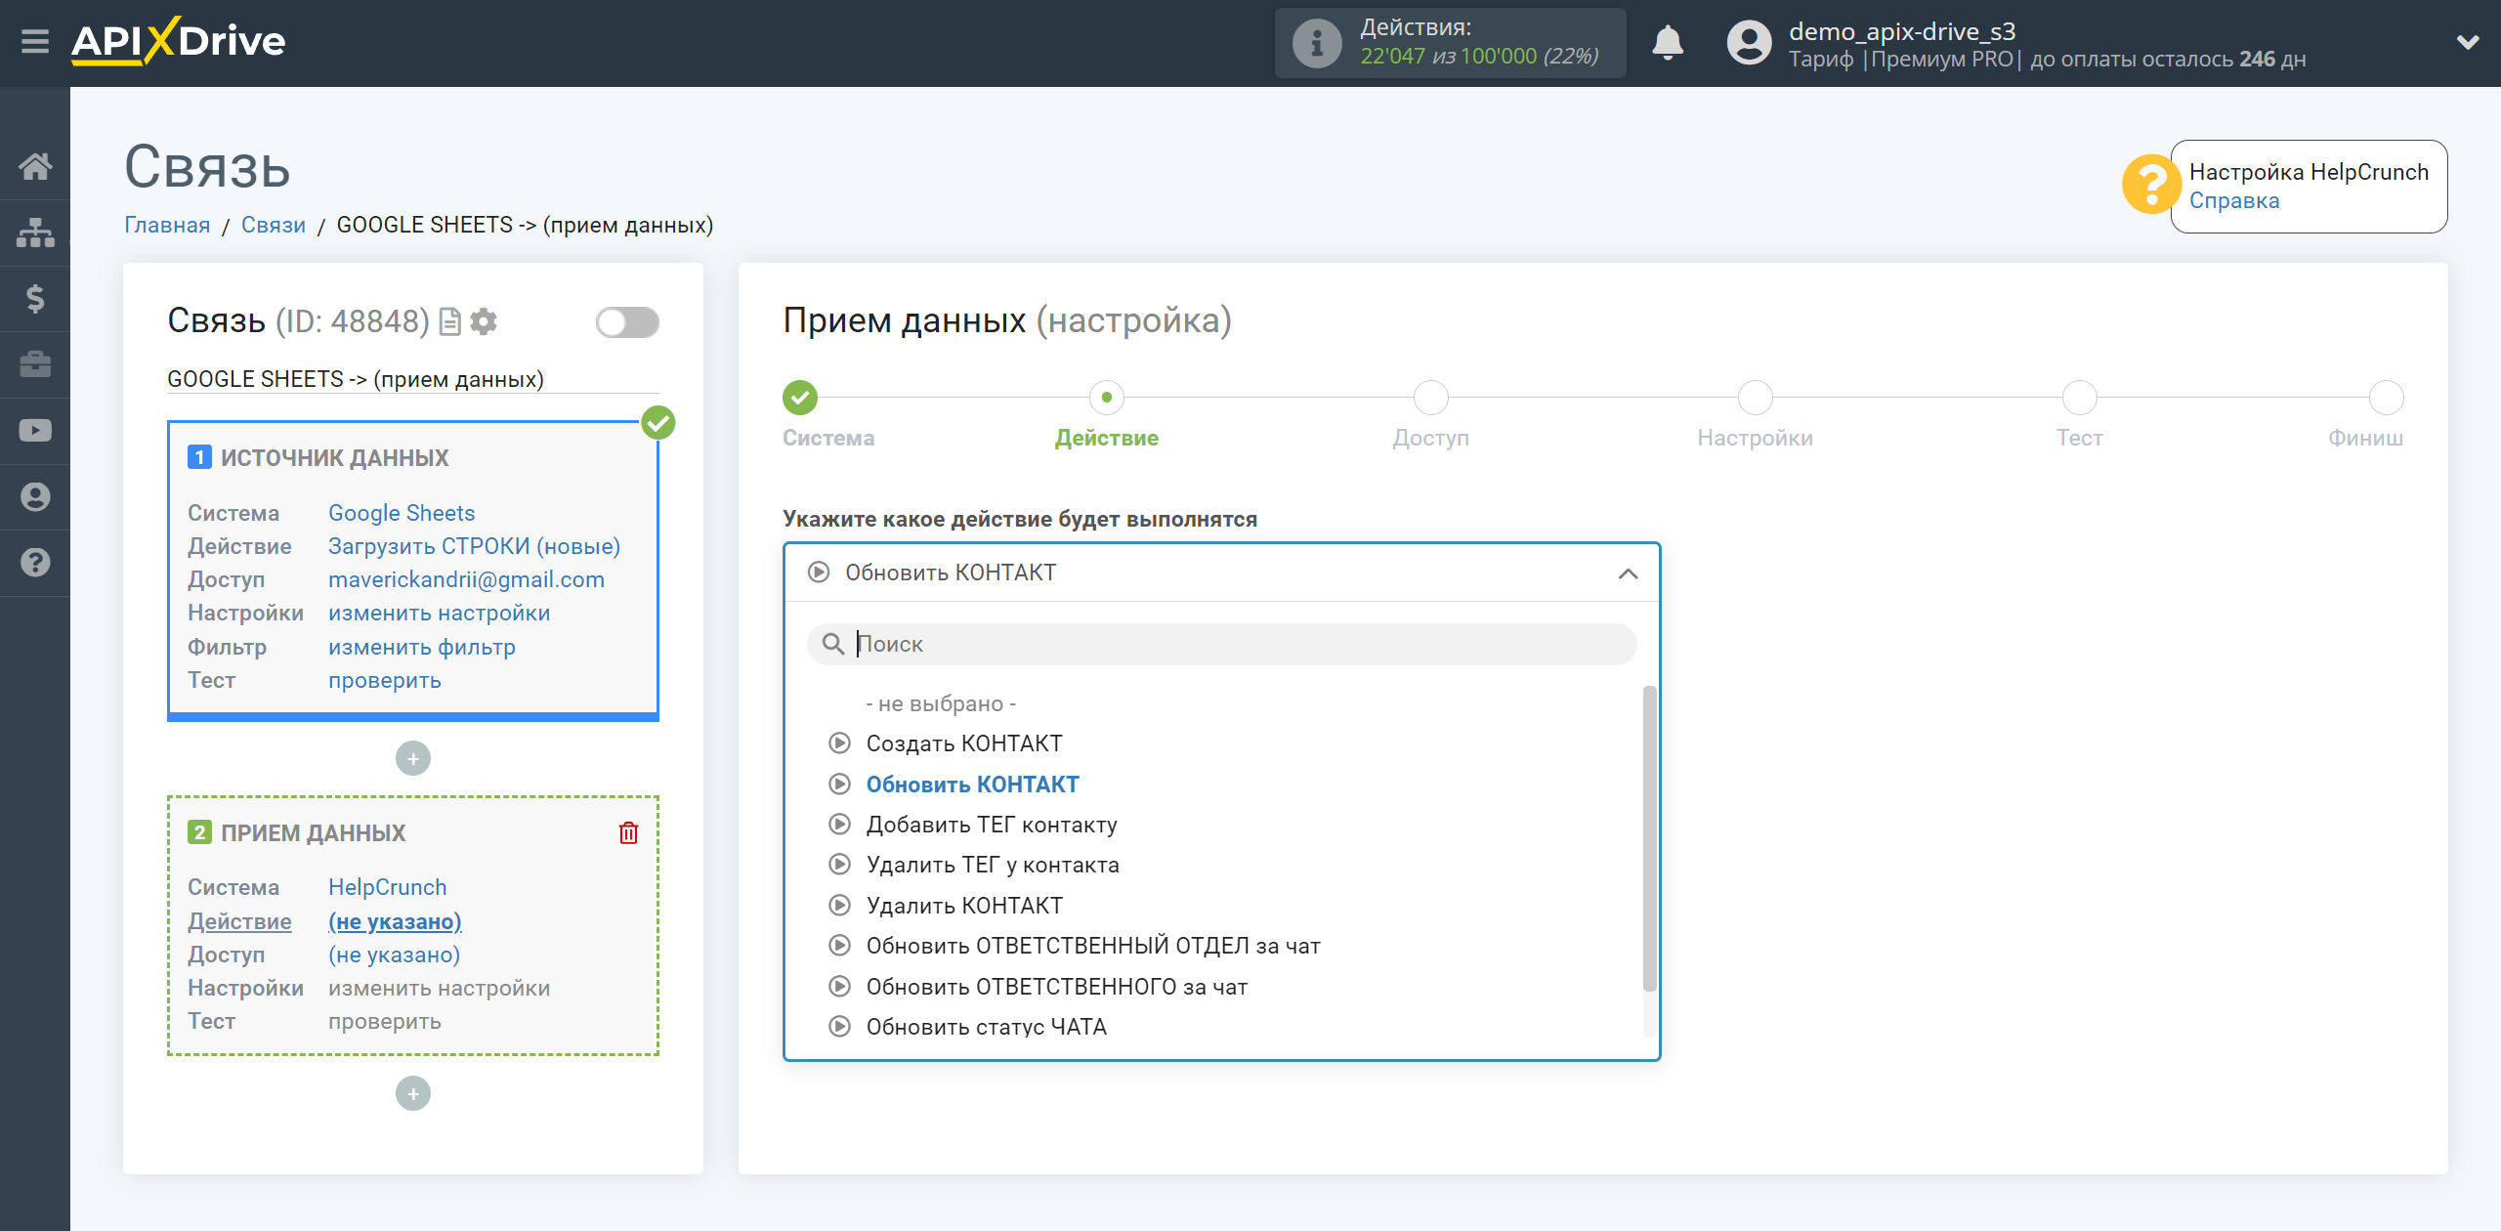Select Удалить КОНТАКТ option
Screen dimensions: 2501x1231
(x=963, y=906)
